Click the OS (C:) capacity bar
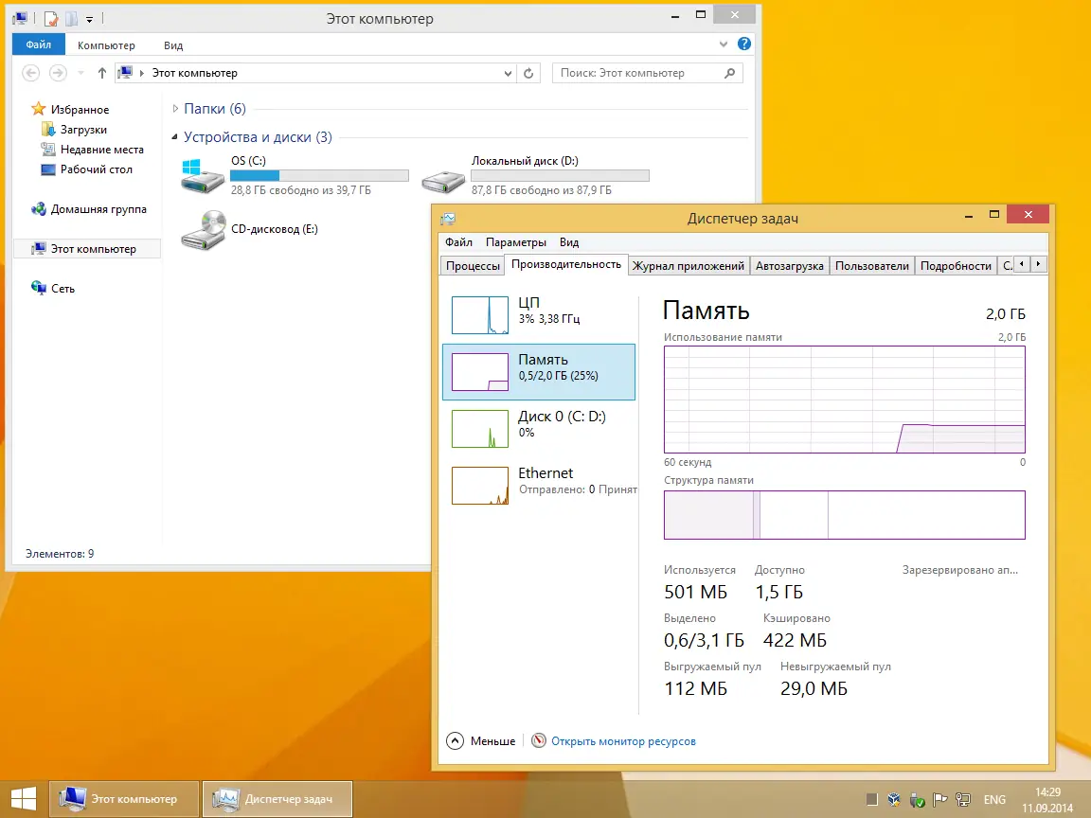The width and height of the screenshot is (1091, 818). pyautogui.click(x=319, y=175)
